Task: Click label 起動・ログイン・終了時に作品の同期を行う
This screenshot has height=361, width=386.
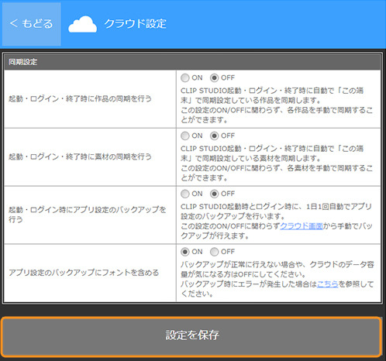Action: pyautogui.click(x=80, y=98)
